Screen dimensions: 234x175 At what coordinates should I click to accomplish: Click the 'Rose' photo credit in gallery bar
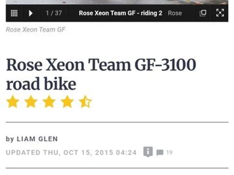coord(175,13)
